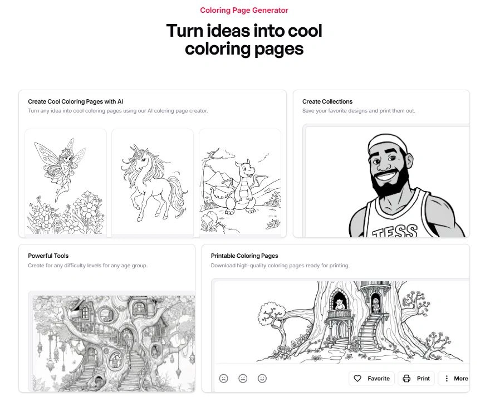
Task: Click the neutral face rating icon
Action: click(x=243, y=379)
